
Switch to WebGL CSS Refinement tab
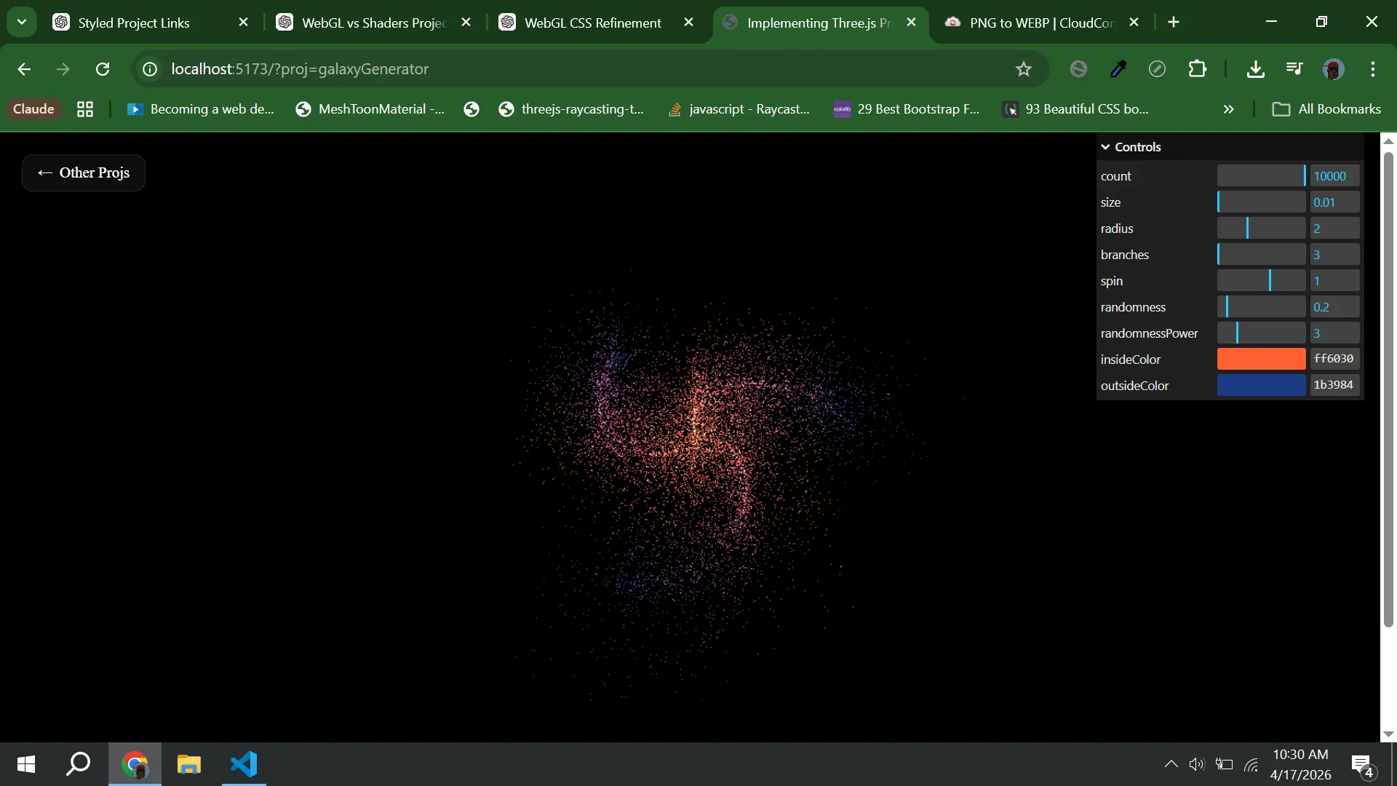592,23
